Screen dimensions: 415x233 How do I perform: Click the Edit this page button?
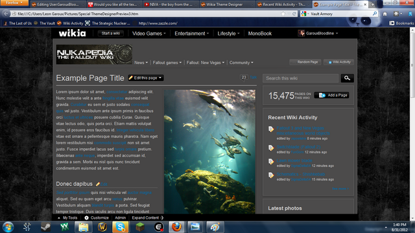[x=145, y=78]
